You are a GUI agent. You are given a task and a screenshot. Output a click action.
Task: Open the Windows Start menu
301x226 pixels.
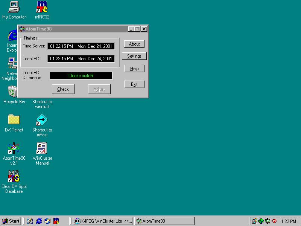11,221
